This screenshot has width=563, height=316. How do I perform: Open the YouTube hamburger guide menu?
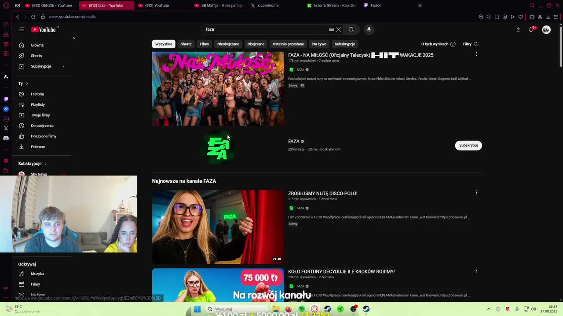coord(21,29)
